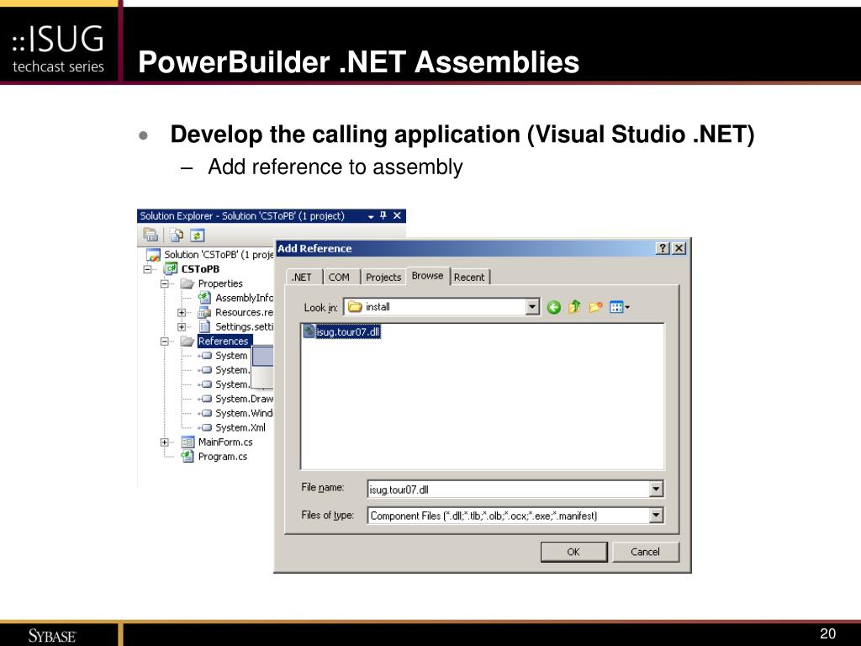Open the Files of type dropdown arrow
The width and height of the screenshot is (861, 646).
coord(656,516)
